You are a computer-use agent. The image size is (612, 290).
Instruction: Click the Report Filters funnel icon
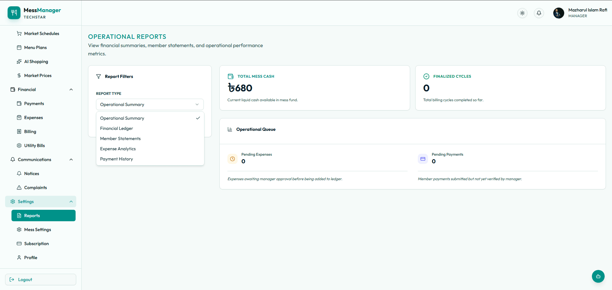tap(99, 76)
